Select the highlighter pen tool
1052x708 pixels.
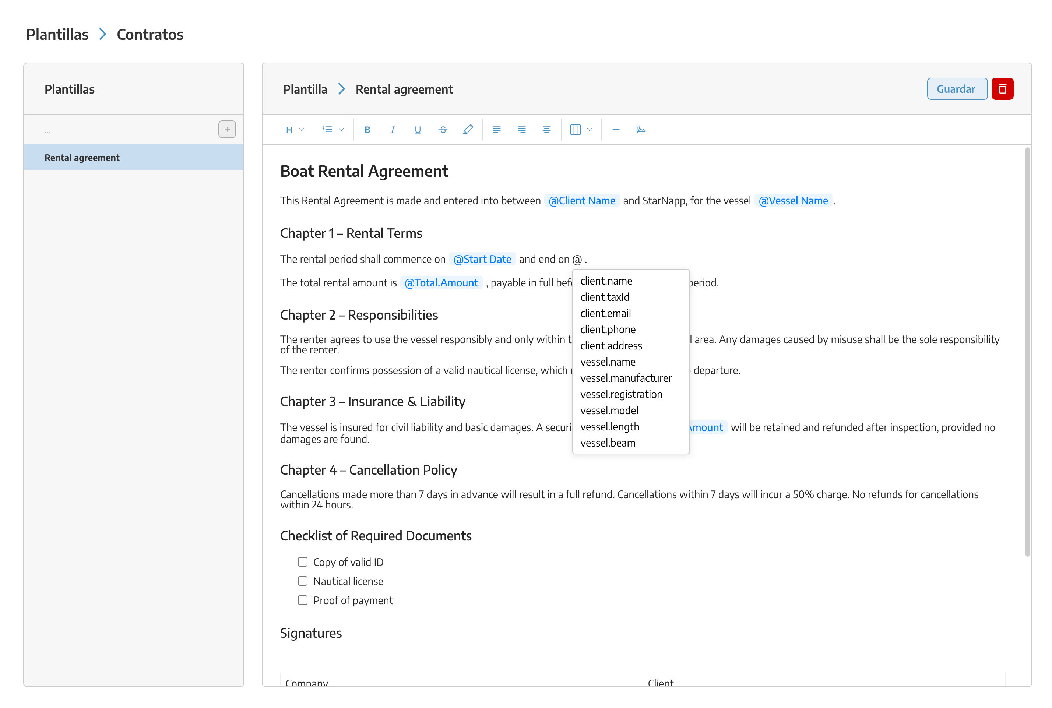click(x=468, y=130)
